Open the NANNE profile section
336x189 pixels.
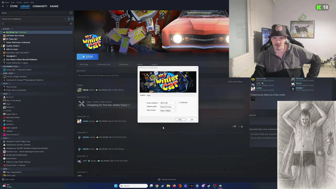click(x=54, y=6)
